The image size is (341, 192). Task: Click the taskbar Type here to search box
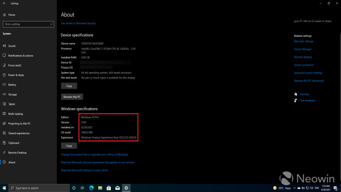[39, 188]
